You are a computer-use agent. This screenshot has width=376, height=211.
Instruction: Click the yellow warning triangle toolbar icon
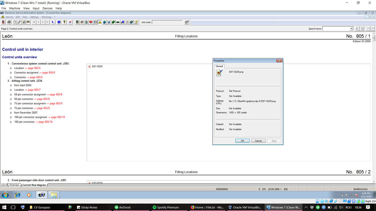100,22
